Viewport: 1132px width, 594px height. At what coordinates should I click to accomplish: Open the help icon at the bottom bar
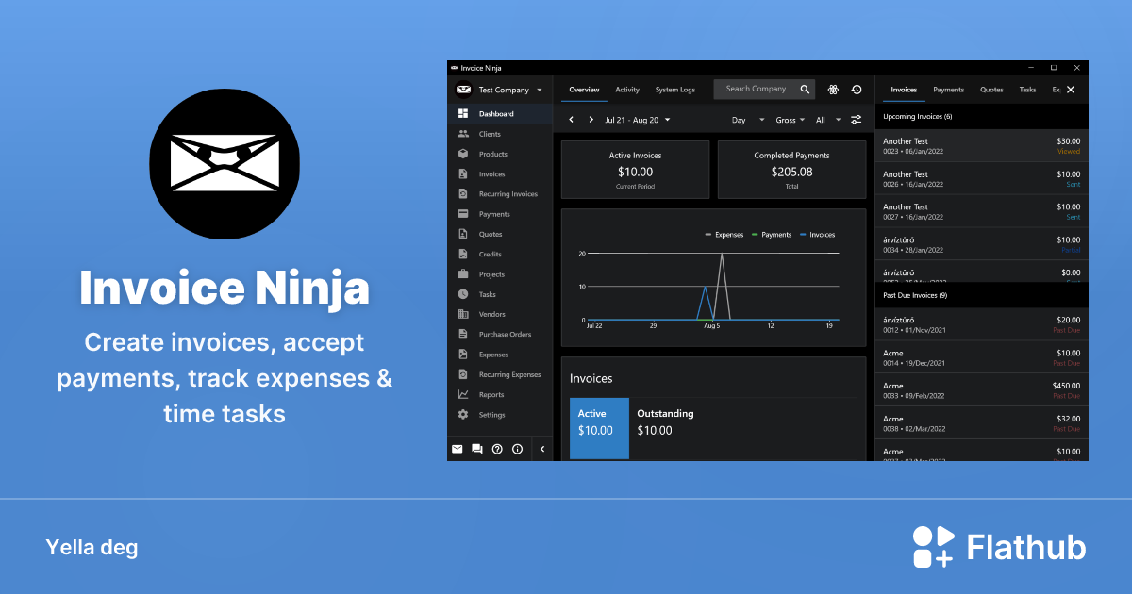(x=497, y=449)
